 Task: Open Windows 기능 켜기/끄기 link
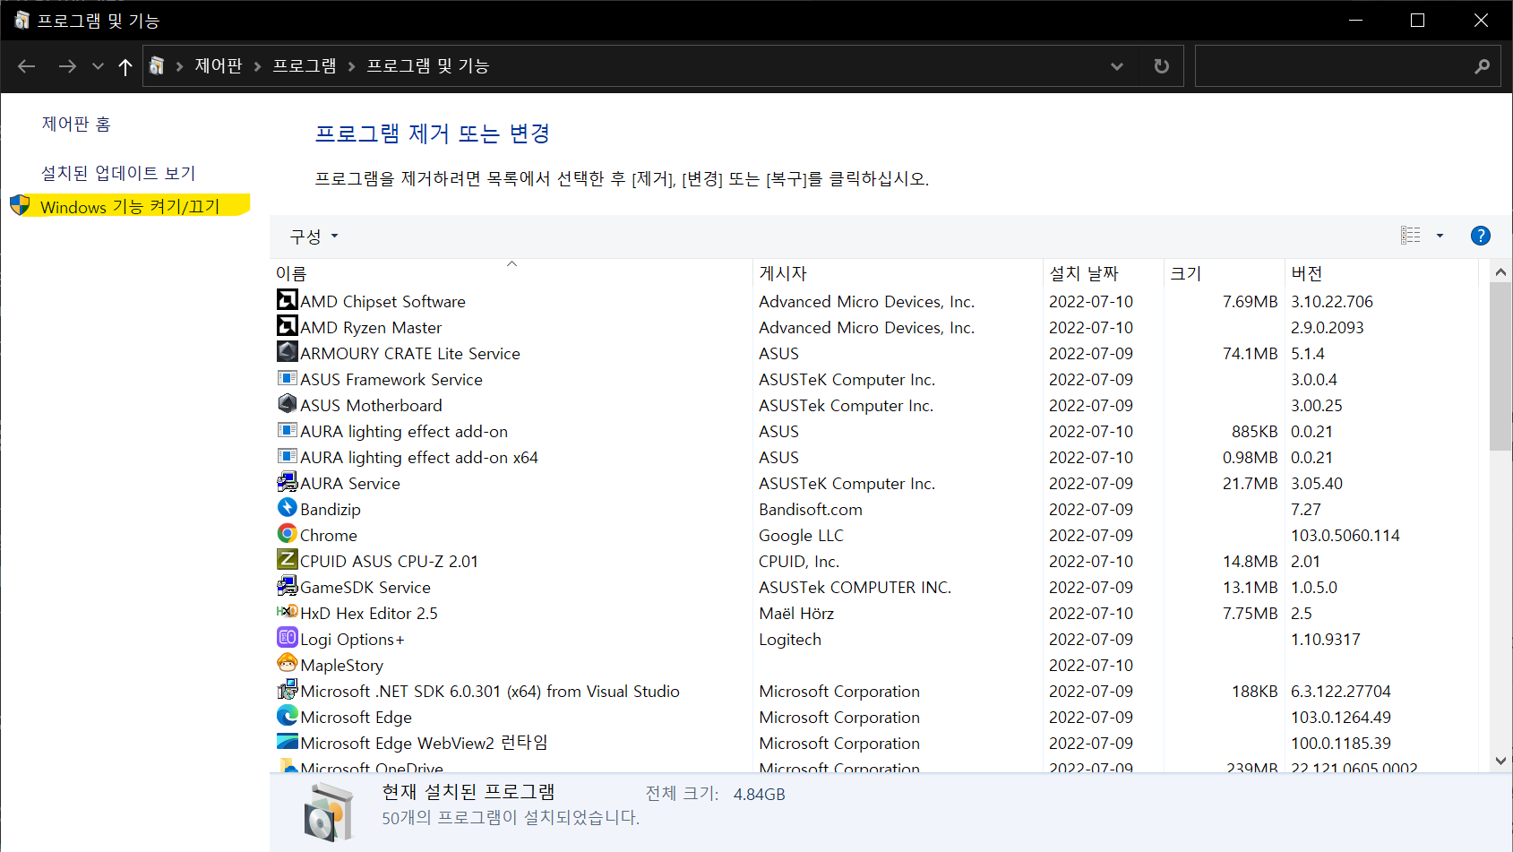click(130, 207)
